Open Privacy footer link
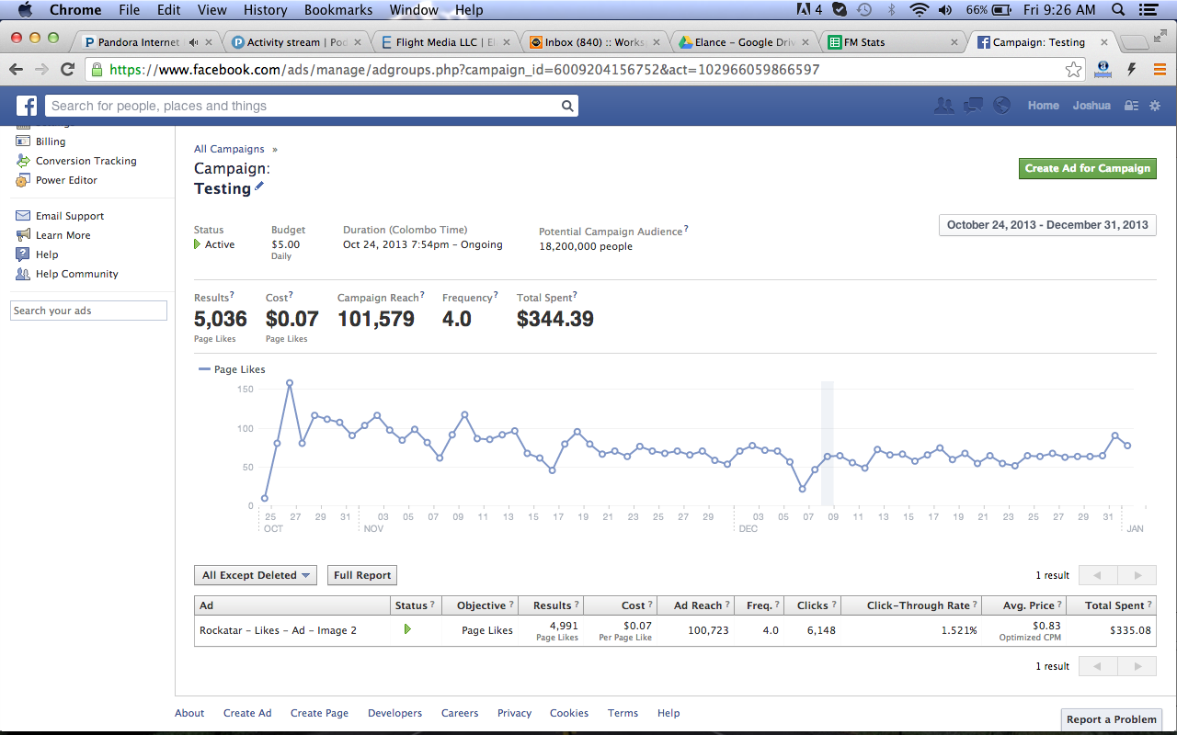Image resolution: width=1177 pixels, height=735 pixels. [x=514, y=713]
